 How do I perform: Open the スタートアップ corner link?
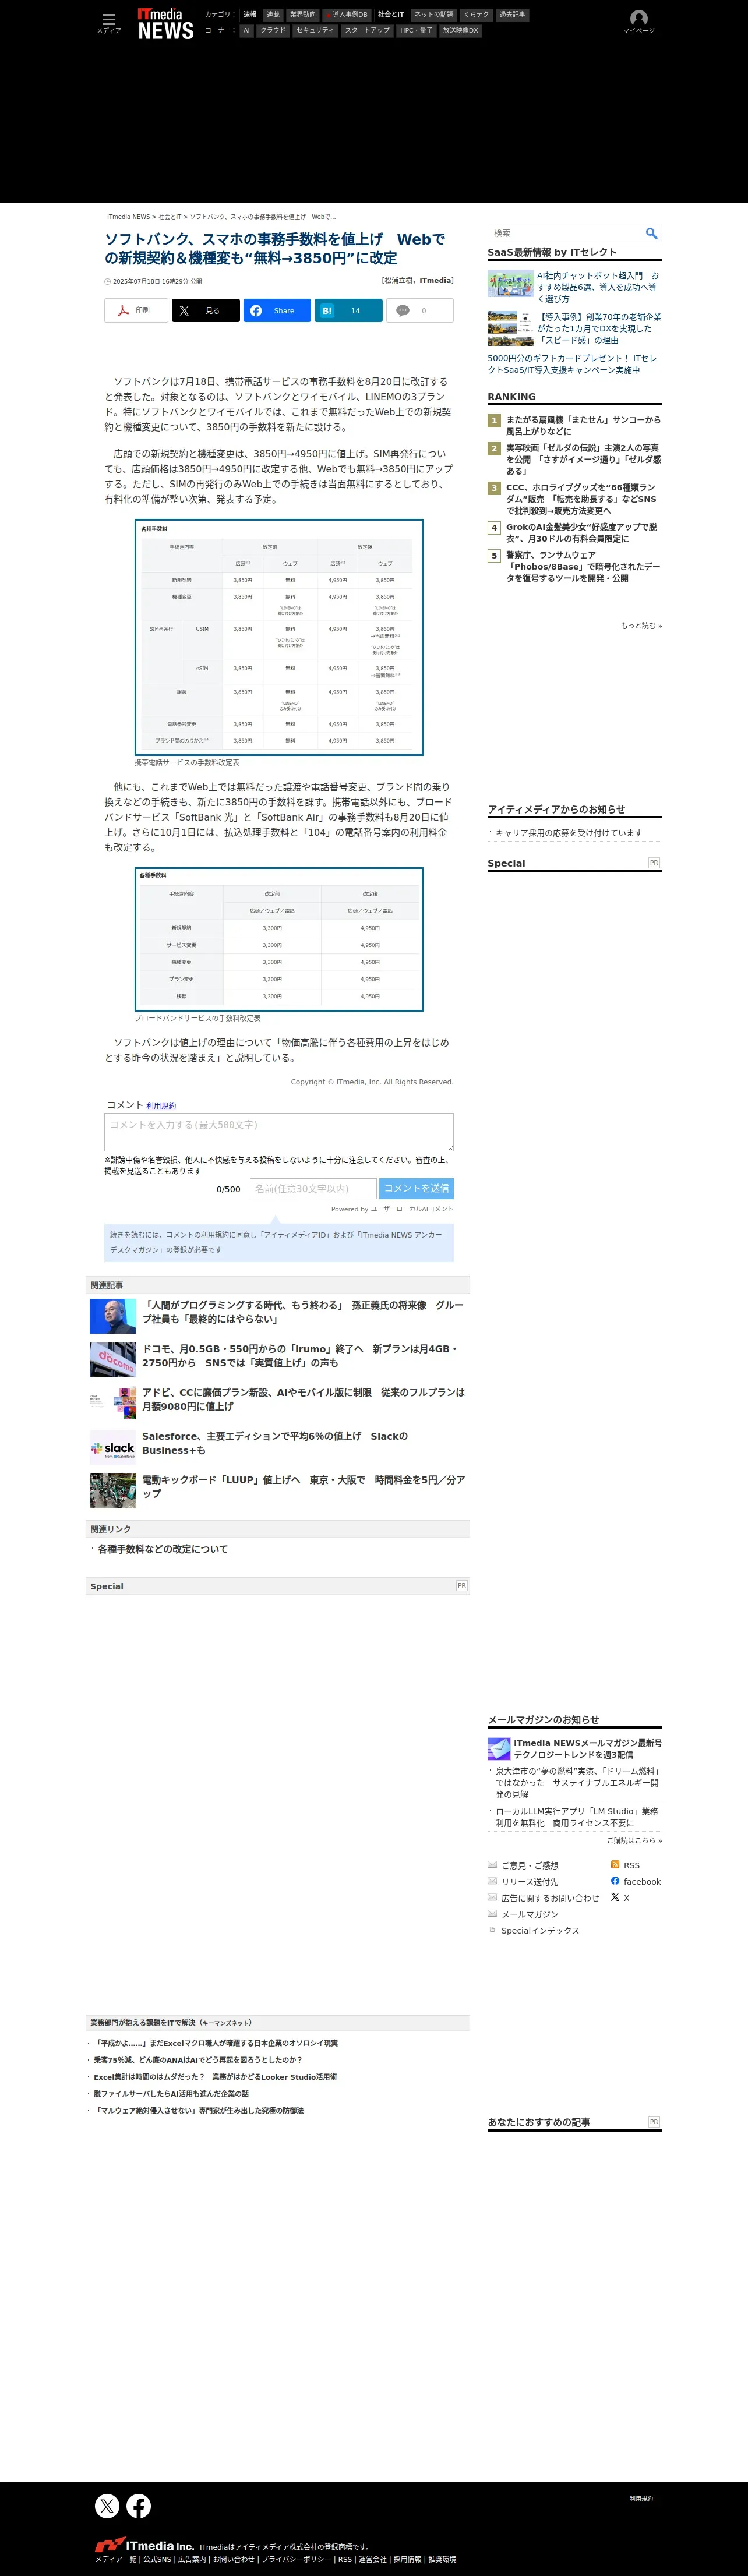click(367, 30)
